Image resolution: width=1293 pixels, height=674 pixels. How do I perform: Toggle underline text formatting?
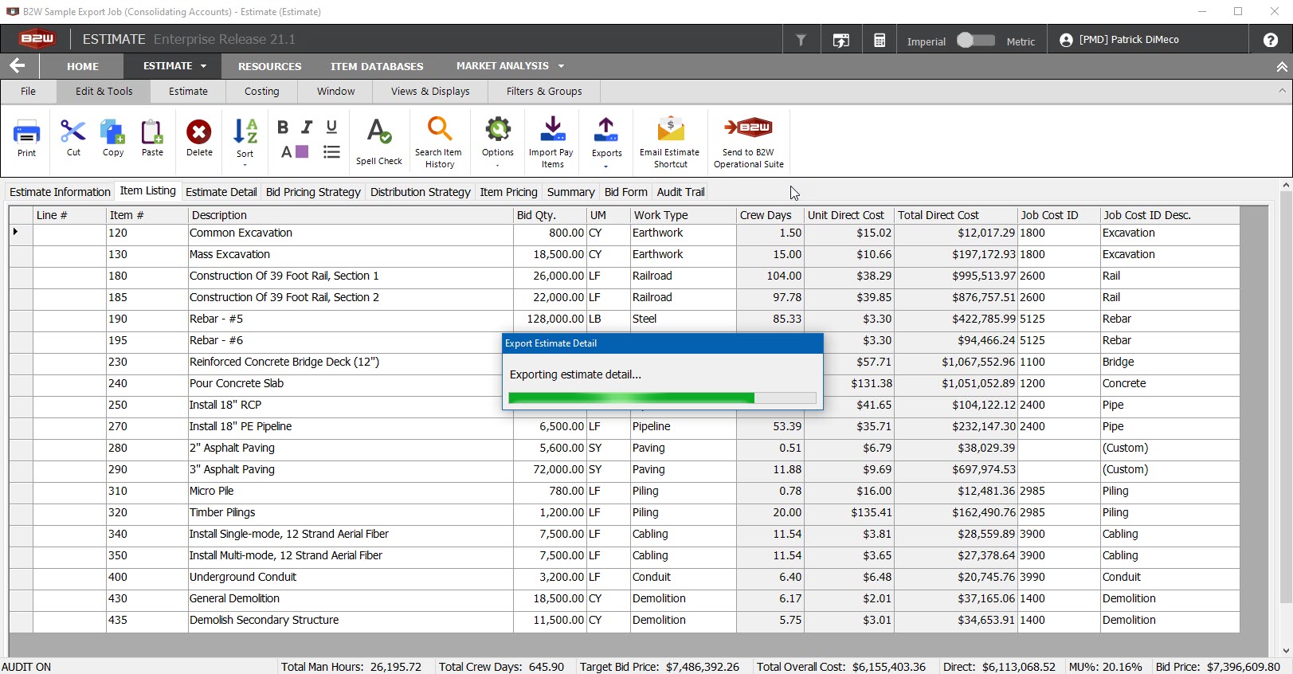[332, 127]
